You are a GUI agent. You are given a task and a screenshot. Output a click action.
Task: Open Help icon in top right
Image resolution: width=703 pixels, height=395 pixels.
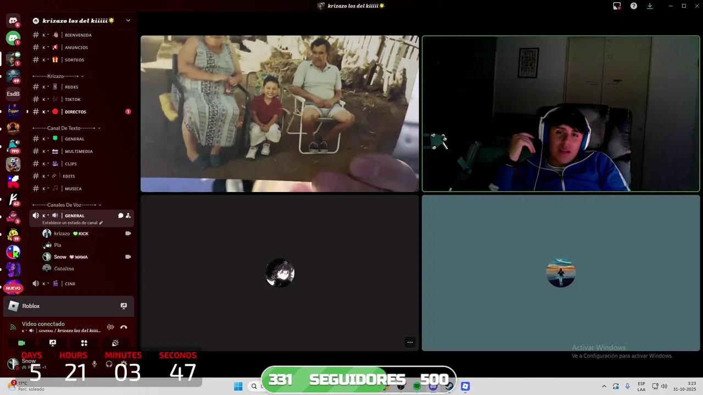click(x=634, y=6)
